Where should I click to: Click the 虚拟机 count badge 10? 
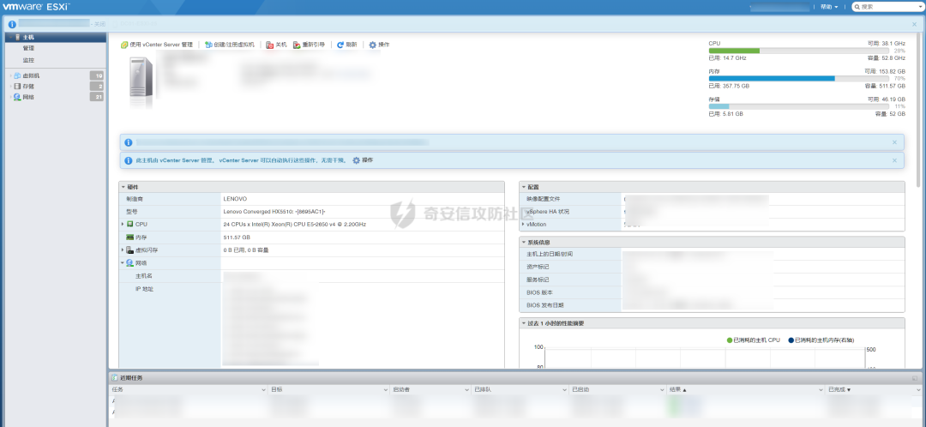pyautogui.click(x=97, y=75)
